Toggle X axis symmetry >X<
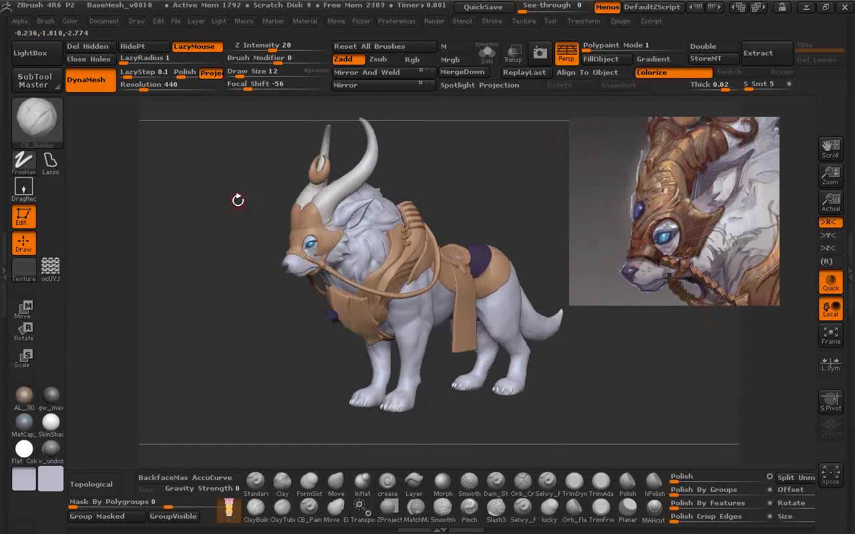 pyautogui.click(x=830, y=222)
